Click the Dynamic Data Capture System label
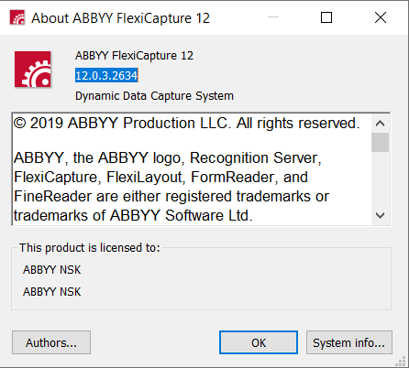 tap(154, 96)
